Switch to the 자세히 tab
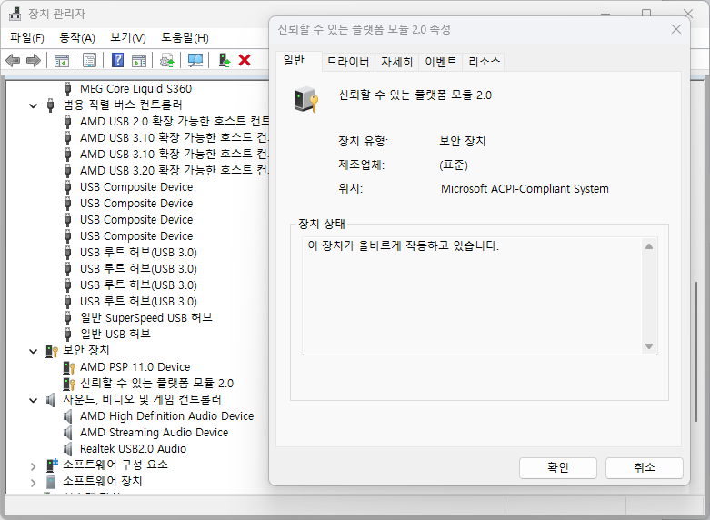710x520 pixels. pos(396,62)
